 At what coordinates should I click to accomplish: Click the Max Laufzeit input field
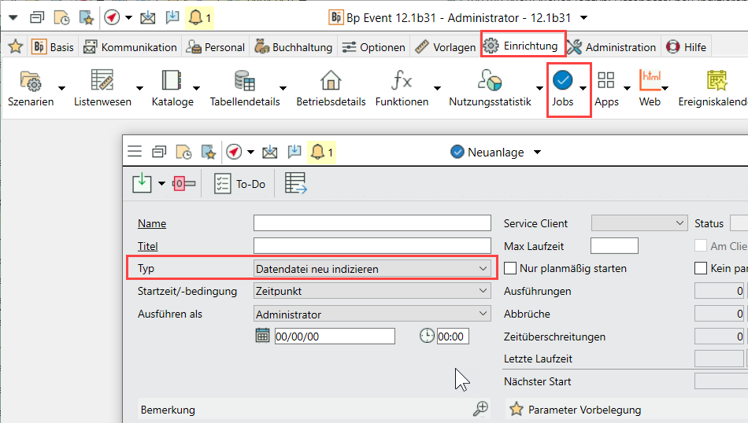(614, 246)
